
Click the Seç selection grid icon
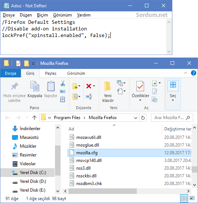click(x=173, y=85)
